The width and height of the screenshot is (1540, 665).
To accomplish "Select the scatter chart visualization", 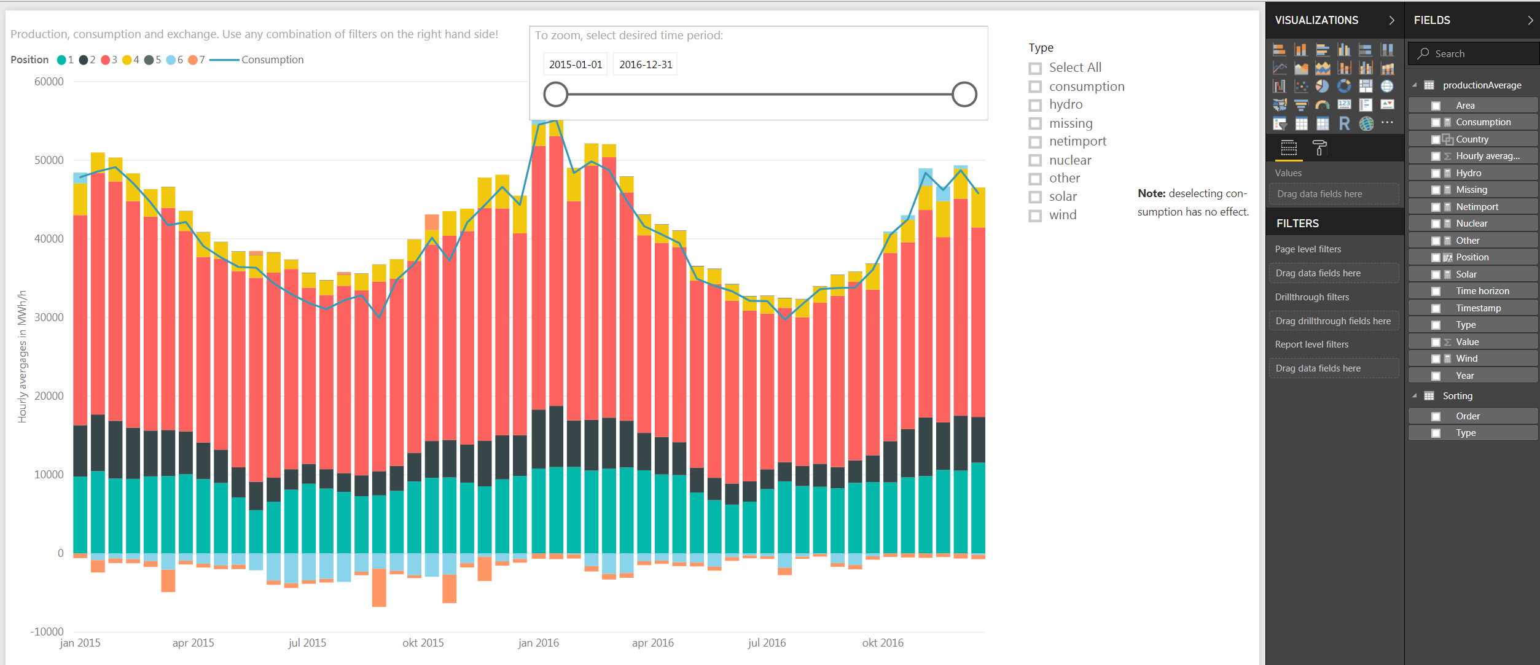I will coord(1301,87).
